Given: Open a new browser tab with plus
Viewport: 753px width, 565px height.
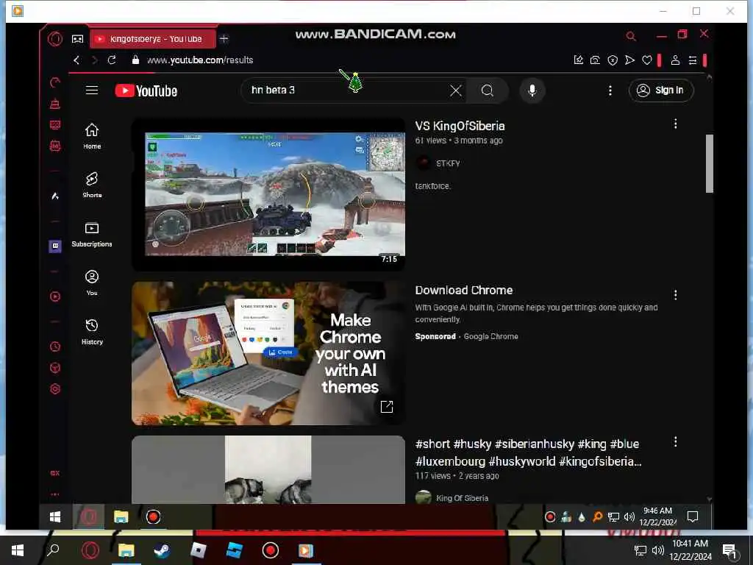Looking at the screenshot, I should [224, 39].
